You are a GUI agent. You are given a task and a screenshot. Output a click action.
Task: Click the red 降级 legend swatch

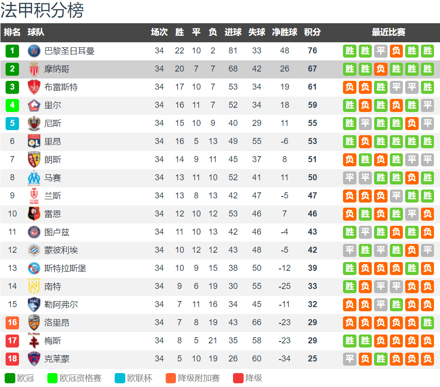pyautogui.click(x=238, y=378)
